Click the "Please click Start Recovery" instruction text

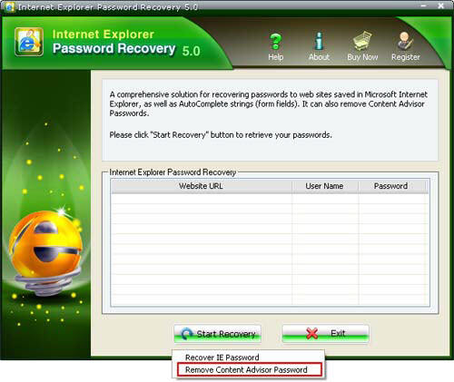(x=221, y=134)
